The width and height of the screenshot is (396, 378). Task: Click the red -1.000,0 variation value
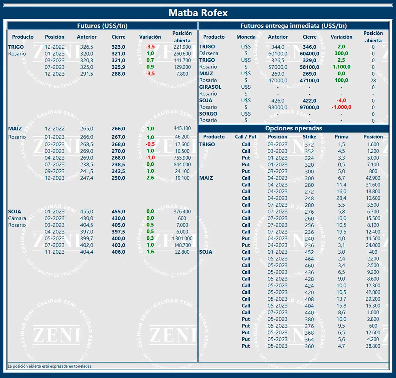pos(341,107)
